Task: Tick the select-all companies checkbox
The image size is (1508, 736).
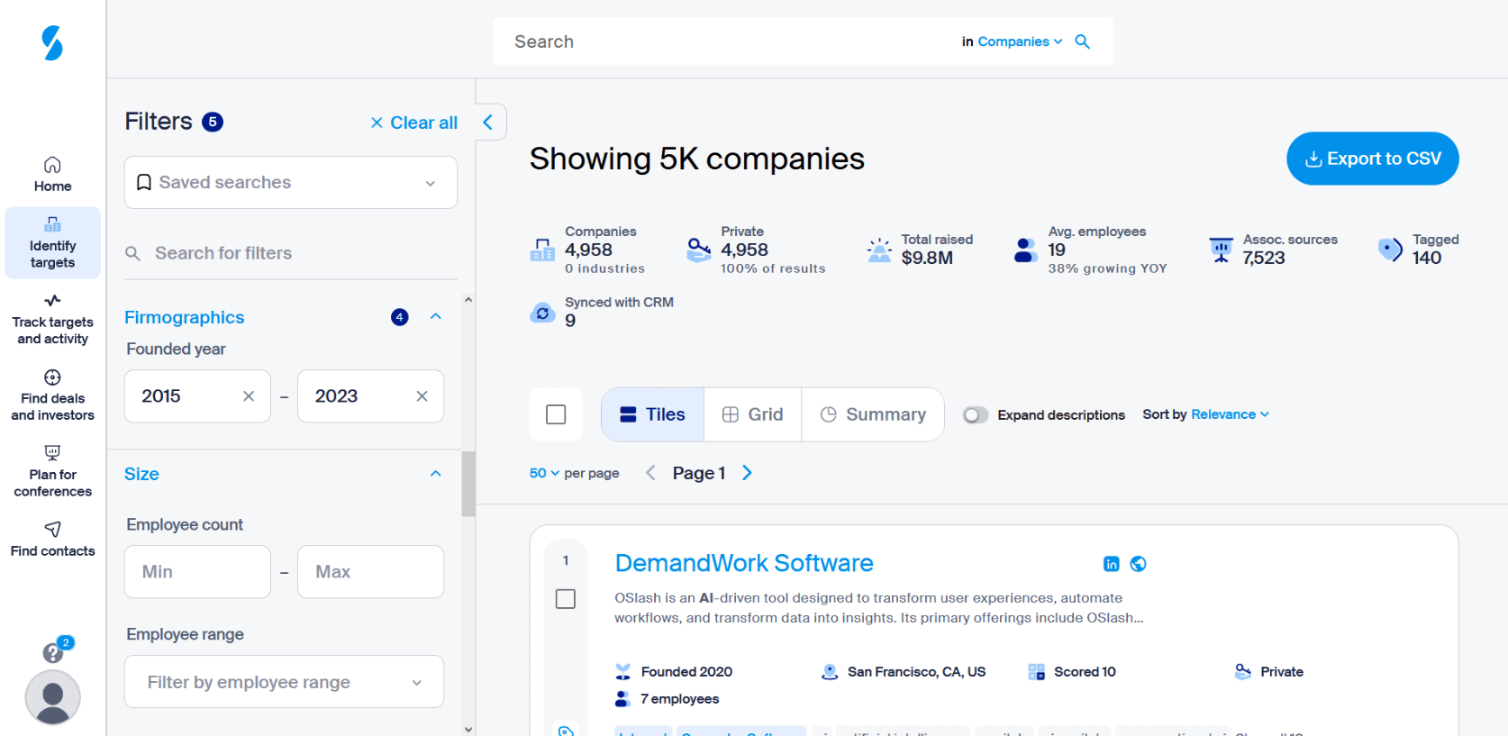Action: [x=556, y=414]
